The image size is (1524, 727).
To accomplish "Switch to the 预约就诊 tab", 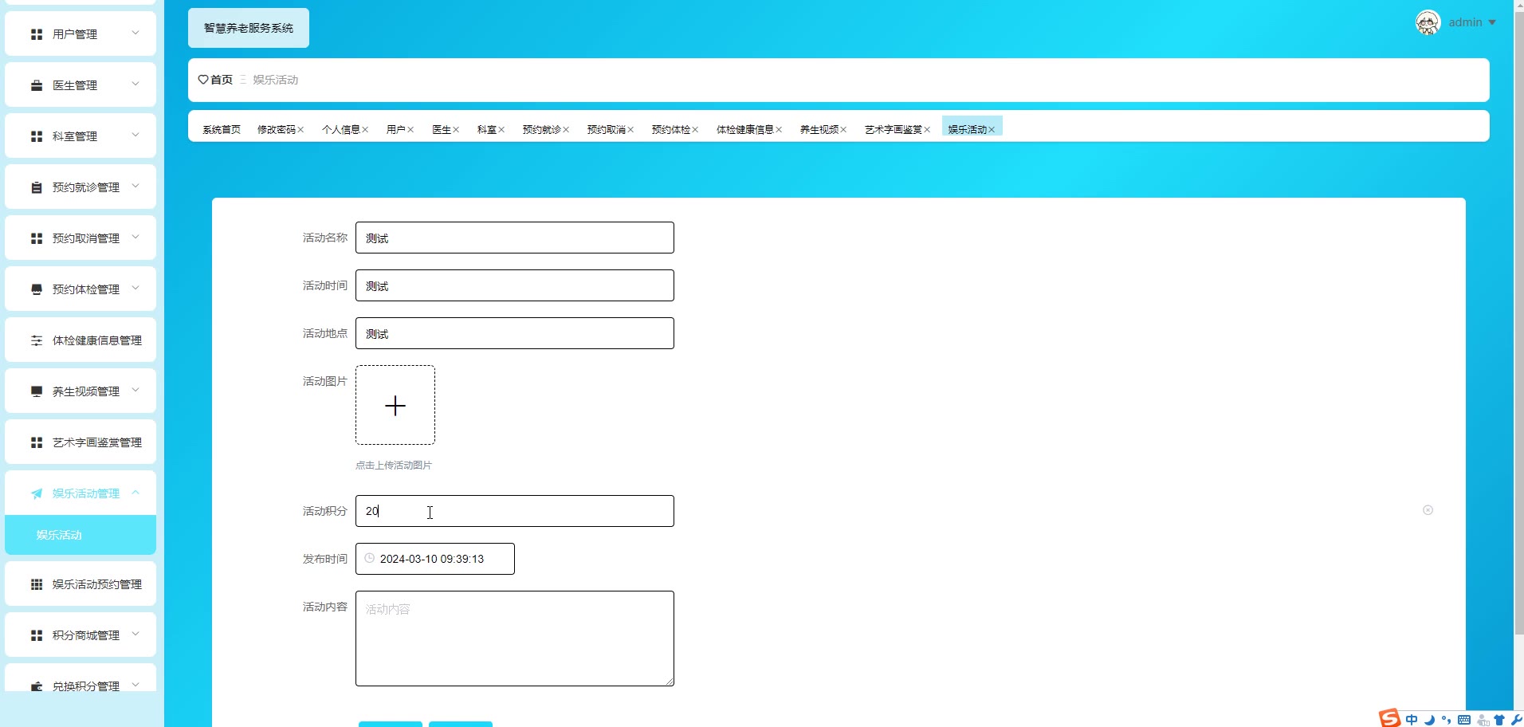I will click(x=541, y=129).
